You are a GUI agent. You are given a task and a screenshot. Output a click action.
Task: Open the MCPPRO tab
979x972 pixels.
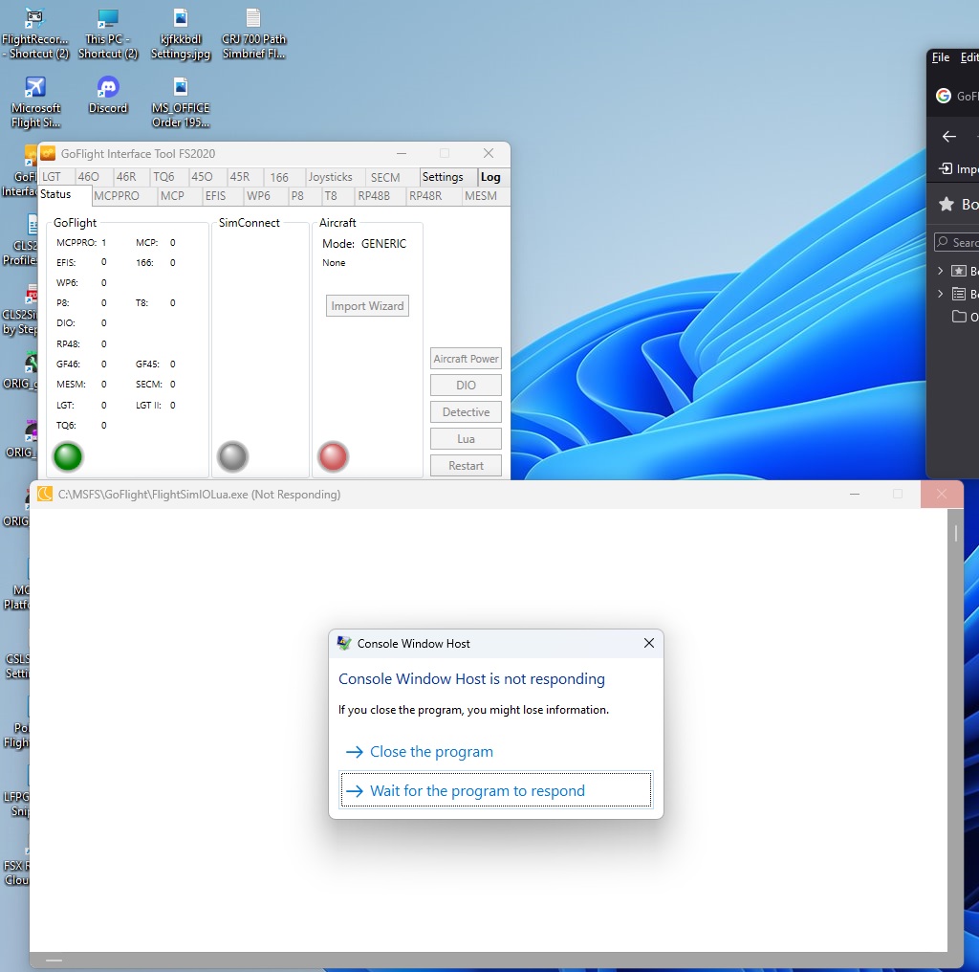click(117, 196)
